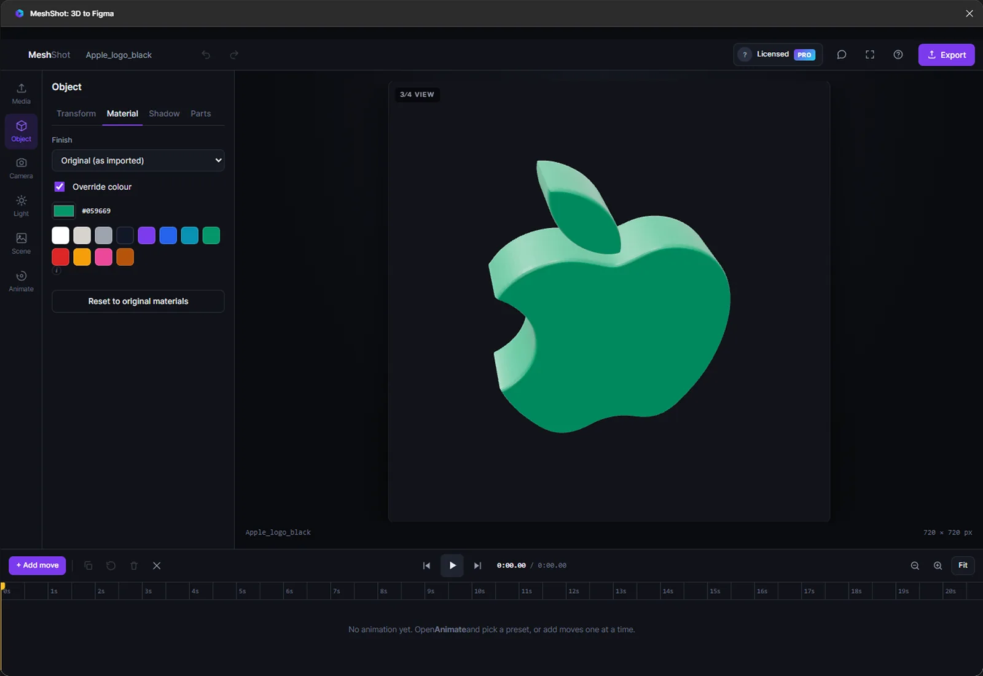Click the Fit timeline button
This screenshot has width=983, height=676.
[x=963, y=565]
